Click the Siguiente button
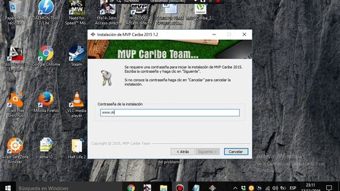This screenshot has height=191, width=340. (208, 152)
